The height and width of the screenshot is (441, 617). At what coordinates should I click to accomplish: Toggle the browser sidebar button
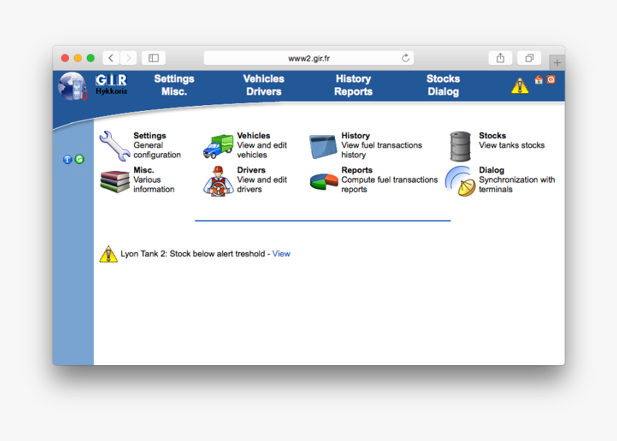[x=154, y=58]
